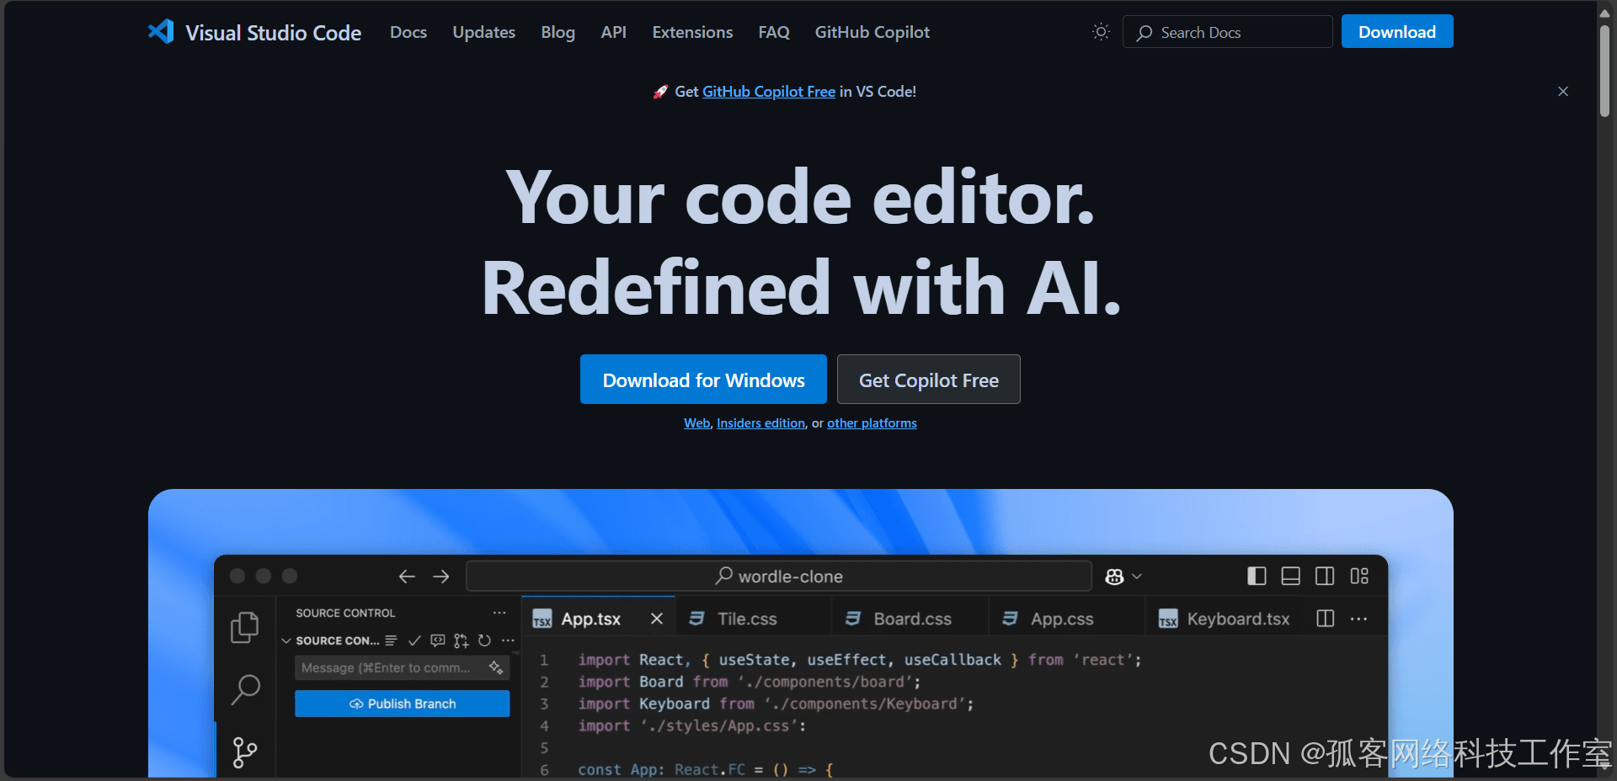Click the Copilot icon next to the search bar

tap(1115, 576)
